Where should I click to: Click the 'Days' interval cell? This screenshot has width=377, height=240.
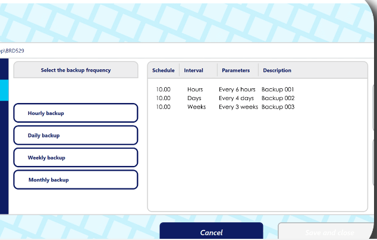[x=194, y=98]
